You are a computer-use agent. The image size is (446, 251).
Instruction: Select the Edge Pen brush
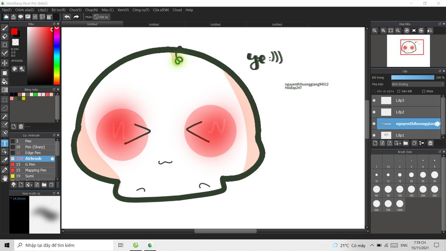tap(33, 153)
